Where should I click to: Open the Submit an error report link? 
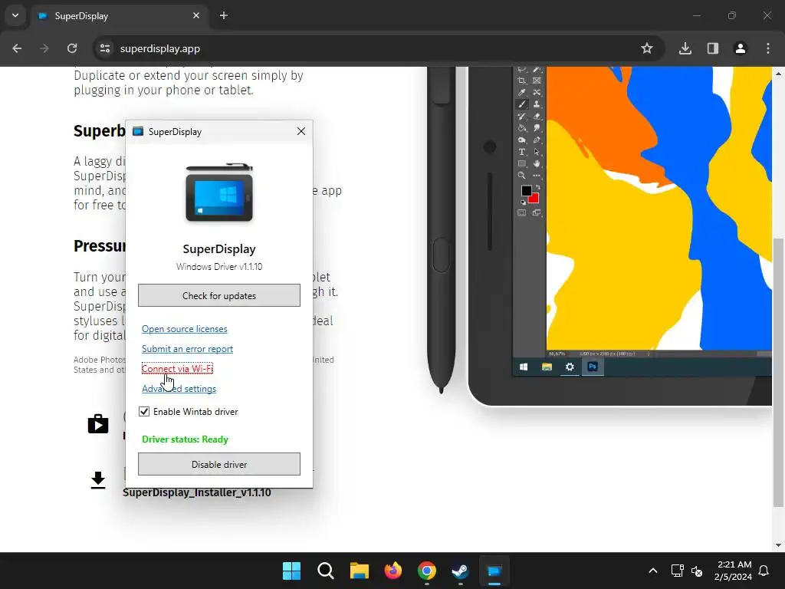pyautogui.click(x=187, y=349)
